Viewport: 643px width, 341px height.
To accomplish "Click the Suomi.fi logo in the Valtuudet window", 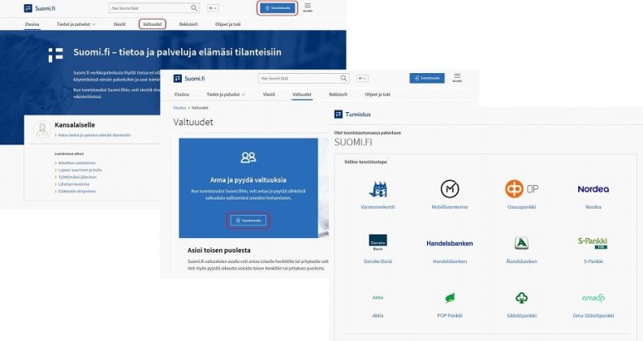I will point(189,78).
